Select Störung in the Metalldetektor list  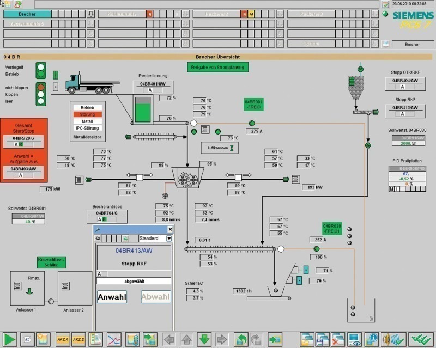[87, 114]
